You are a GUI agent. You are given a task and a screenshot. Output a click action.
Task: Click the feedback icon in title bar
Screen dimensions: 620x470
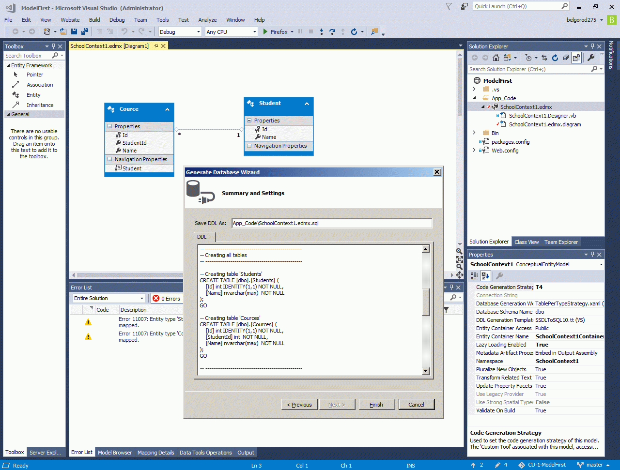[465, 6]
